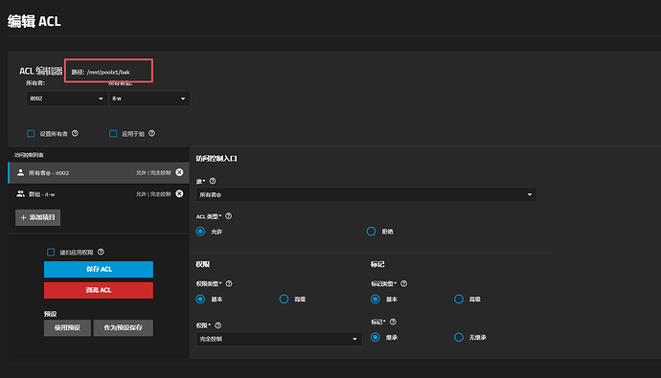Click the 添加项目 button
661x378 pixels.
tap(38, 217)
